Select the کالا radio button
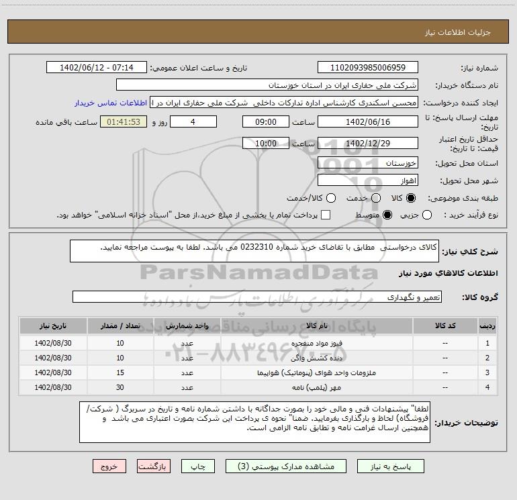The height and width of the screenshot is (500, 517). point(411,198)
